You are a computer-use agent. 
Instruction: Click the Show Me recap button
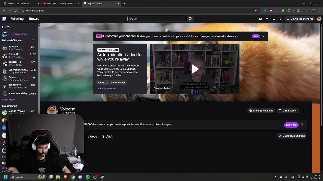(x=291, y=125)
